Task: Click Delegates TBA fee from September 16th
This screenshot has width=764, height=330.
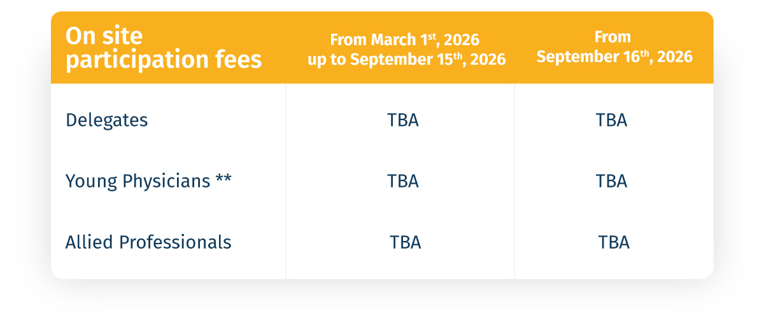Action: [611, 120]
